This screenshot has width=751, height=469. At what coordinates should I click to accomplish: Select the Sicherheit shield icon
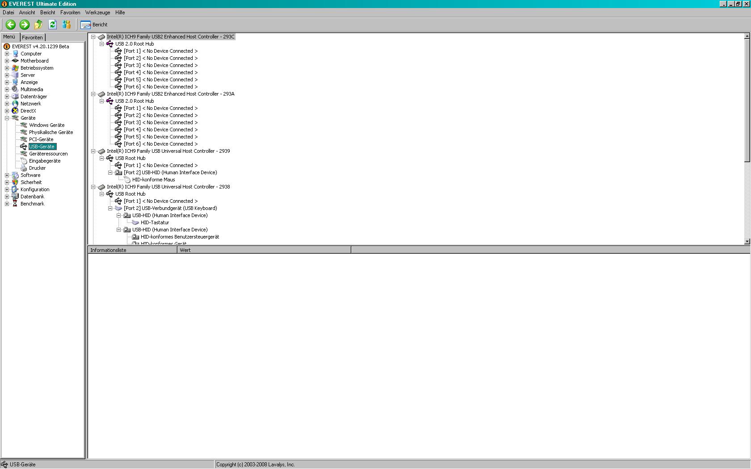tap(15, 182)
